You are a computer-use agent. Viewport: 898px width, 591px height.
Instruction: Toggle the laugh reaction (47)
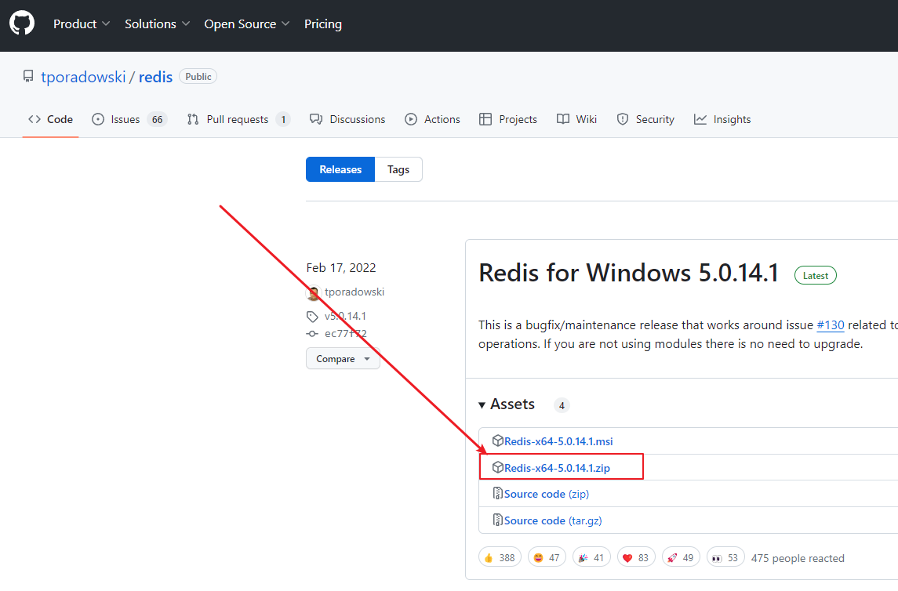click(547, 557)
